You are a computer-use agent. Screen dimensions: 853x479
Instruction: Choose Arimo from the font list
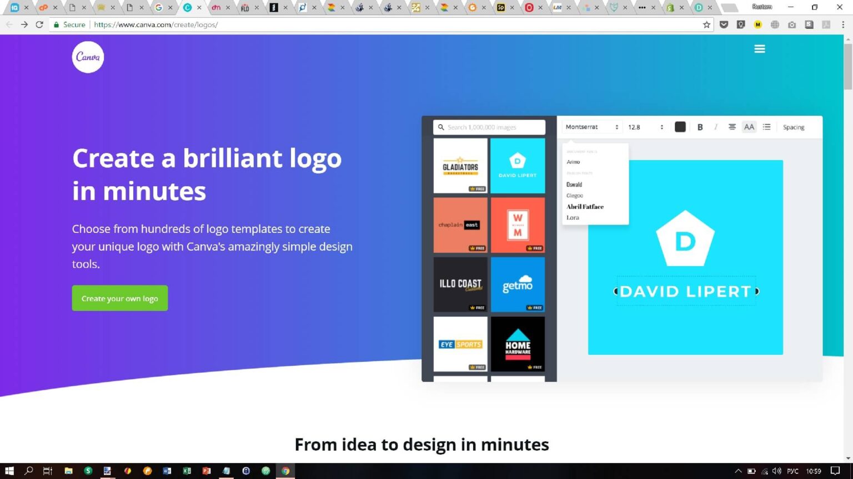573,162
